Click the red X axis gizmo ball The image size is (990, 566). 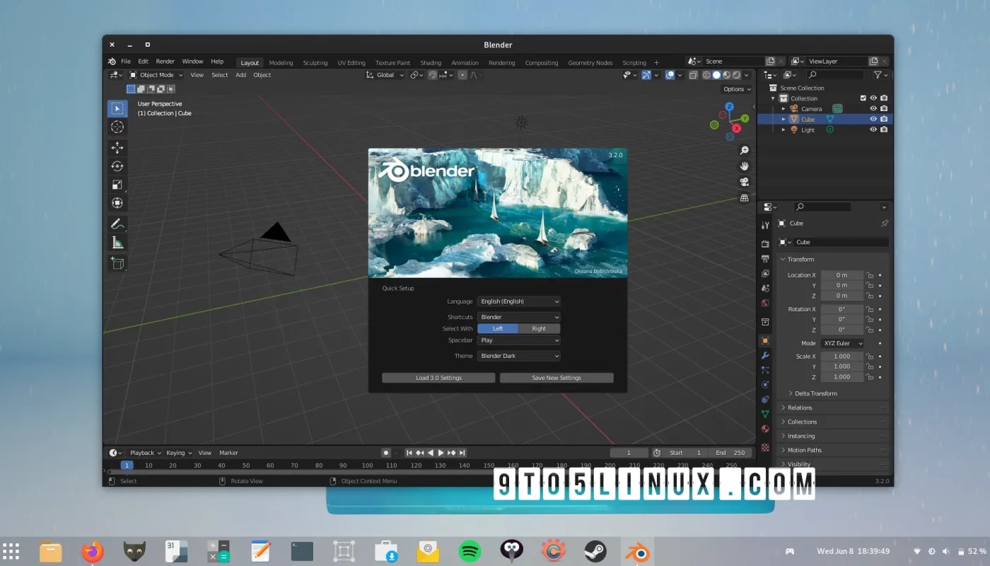point(736,129)
